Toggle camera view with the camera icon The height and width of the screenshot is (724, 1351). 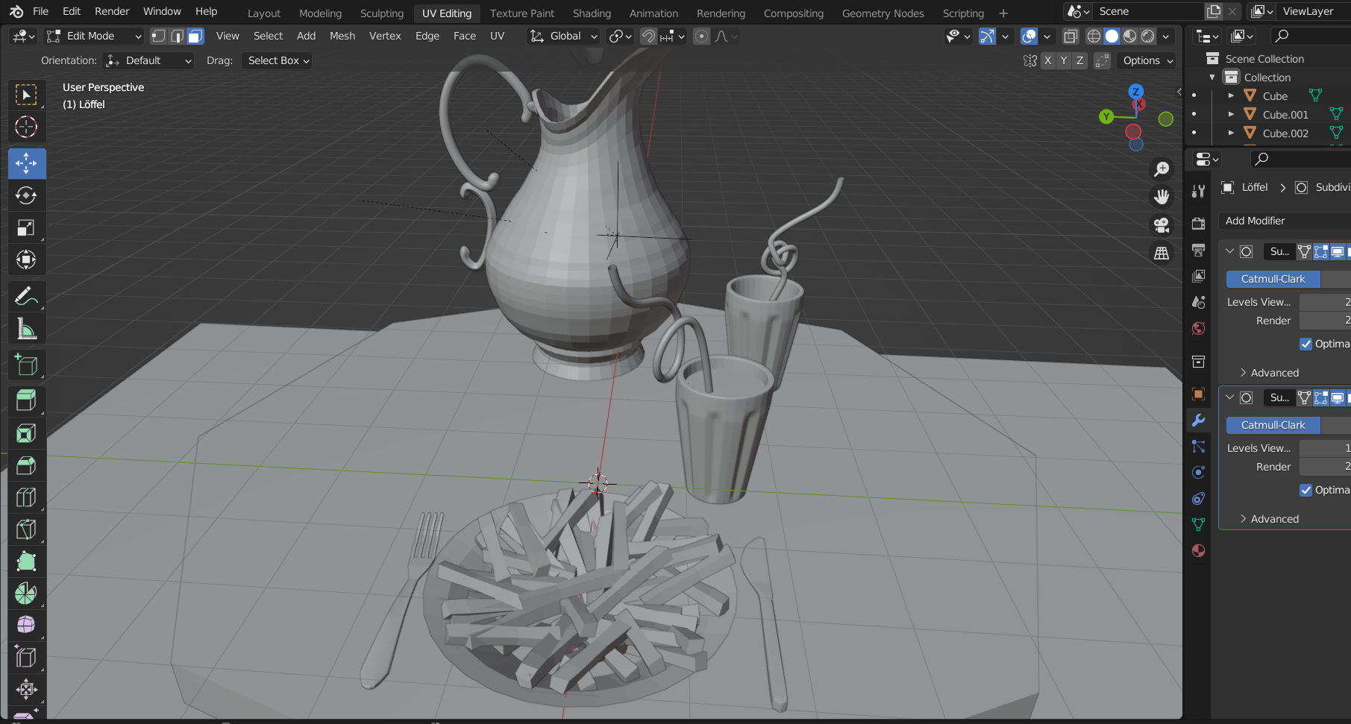pyautogui.click(x=1162, y=225)
